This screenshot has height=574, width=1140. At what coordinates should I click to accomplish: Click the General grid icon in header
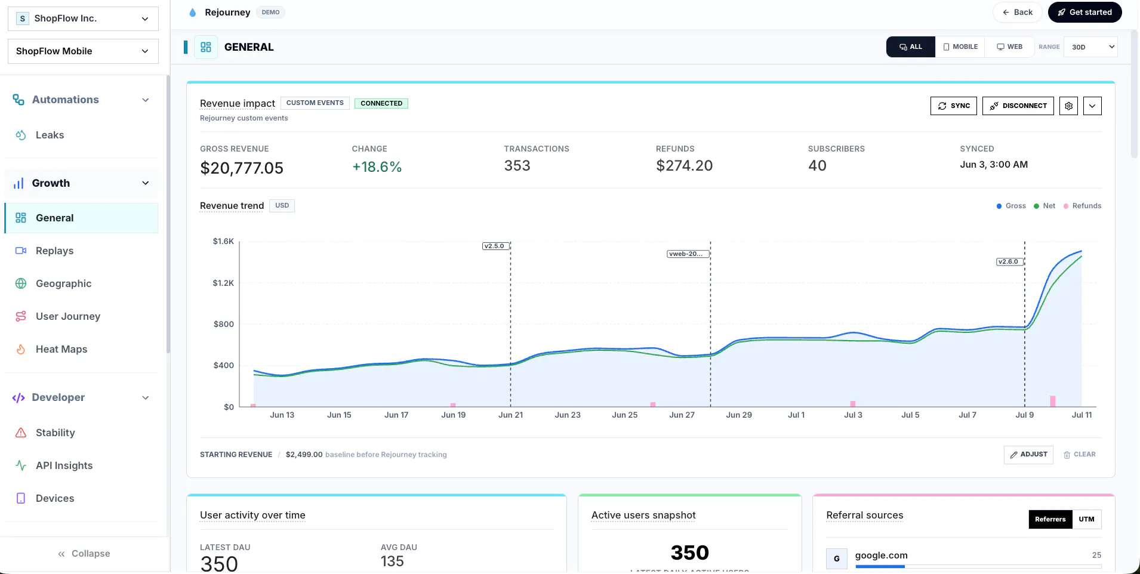click(x=206, y=47)
